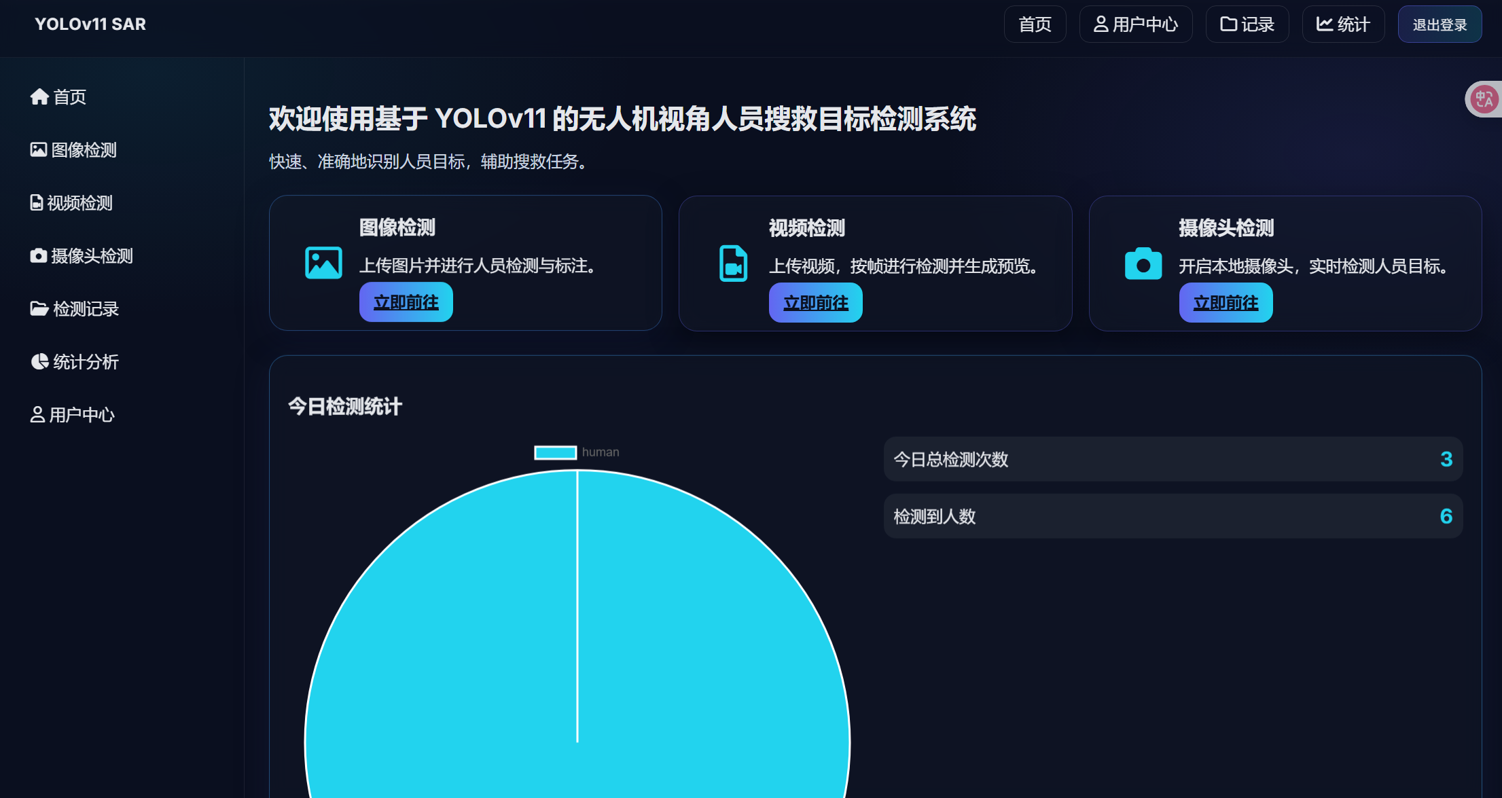The width and height of the screenshot is (1502, 798).
Task: Select 图像检测 label in the left sidebar
Action: click(x=84, y=150)
